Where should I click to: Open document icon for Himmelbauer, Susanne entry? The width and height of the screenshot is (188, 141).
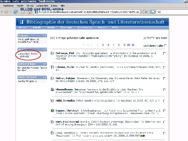(52, 90)
